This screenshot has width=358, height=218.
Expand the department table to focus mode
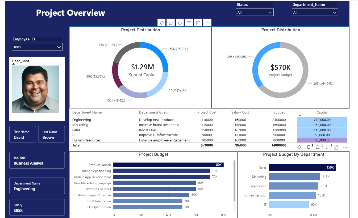(x=336, y=147)
